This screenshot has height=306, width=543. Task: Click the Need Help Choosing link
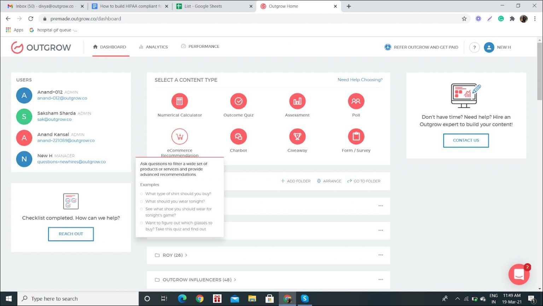(x=360, y=80)
